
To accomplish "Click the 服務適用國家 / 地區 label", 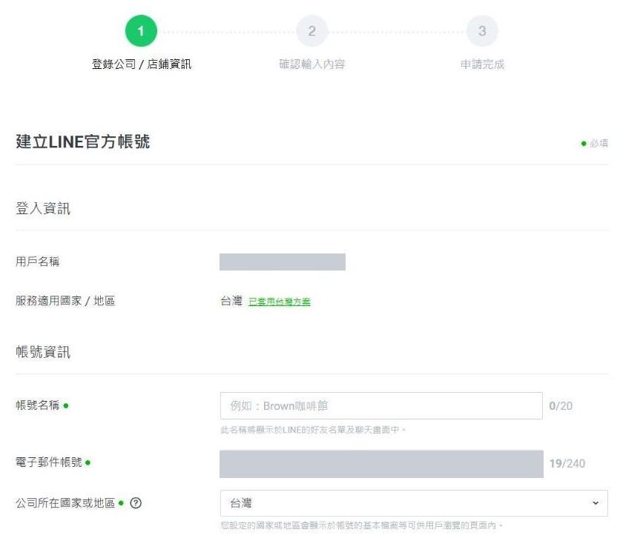I will pos(65,301).
